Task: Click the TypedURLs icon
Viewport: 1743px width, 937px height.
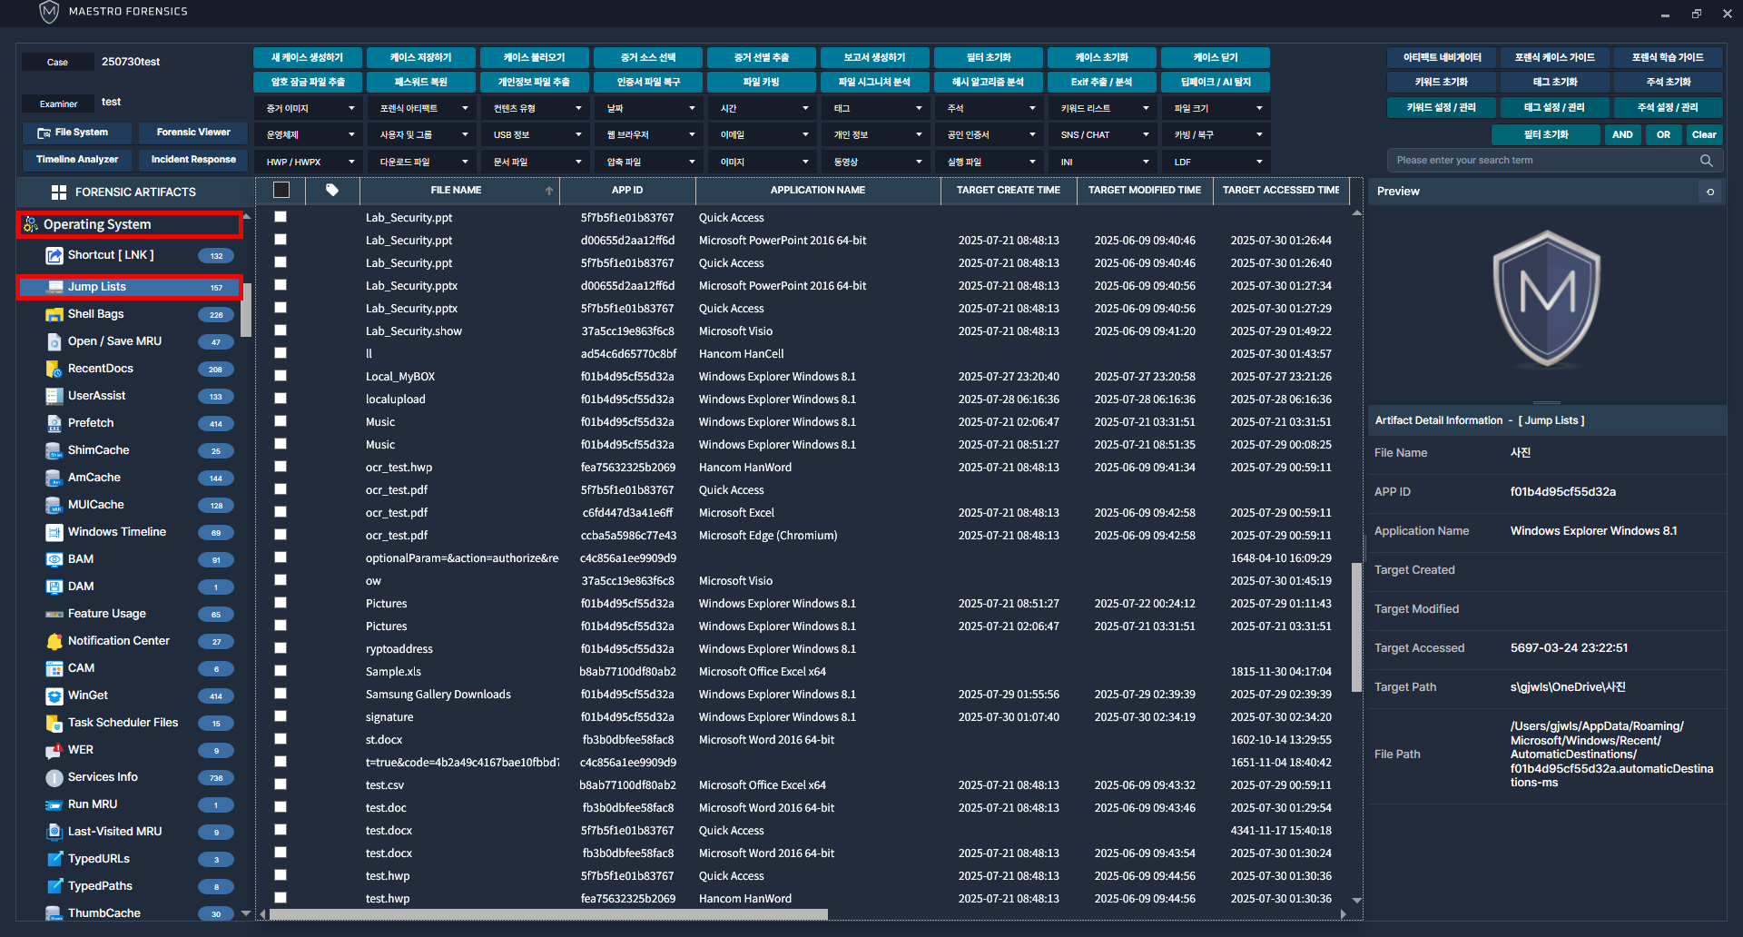Action: coord(54,860)
